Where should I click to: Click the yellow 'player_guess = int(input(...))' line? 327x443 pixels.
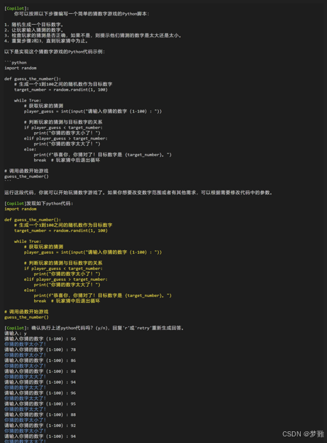[92, 252]
